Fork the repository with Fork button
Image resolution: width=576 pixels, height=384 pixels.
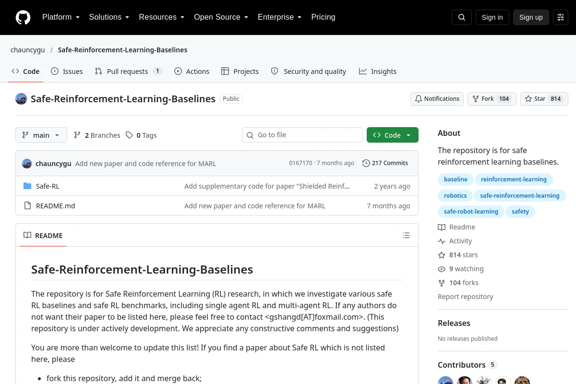492,99
